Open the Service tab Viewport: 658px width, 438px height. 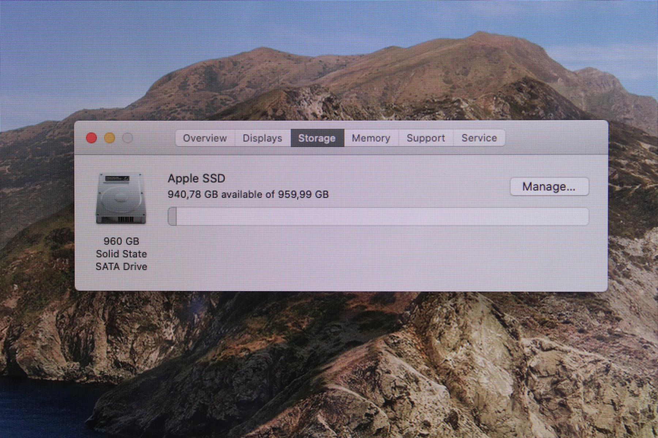479,138
